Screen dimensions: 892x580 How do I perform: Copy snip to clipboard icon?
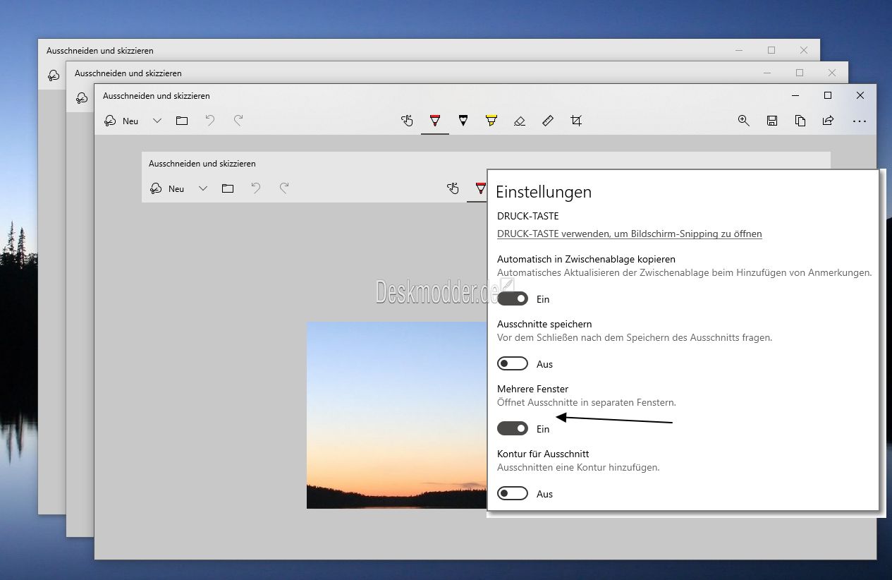click(800, 121)
